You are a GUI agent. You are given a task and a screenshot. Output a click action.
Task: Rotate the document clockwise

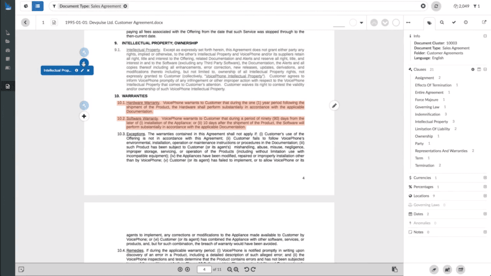(x=253, y=269)
